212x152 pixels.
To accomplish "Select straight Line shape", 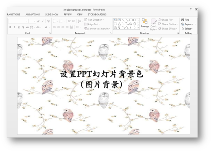I will tap(123, 20).
